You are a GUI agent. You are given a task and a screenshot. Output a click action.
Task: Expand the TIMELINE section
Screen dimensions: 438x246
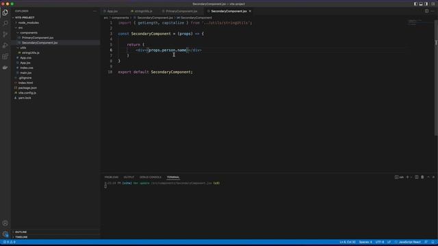pyautogui.click(x=21, y=237)
